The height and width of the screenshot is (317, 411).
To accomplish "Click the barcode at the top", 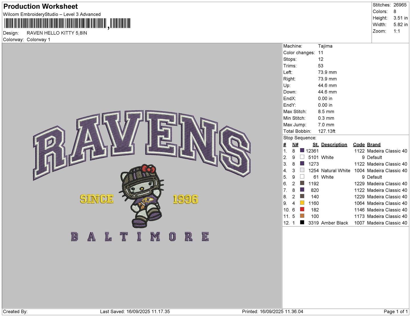I will [x=67, y=23].
